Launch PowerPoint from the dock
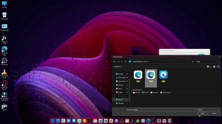 tap(111, 121)
